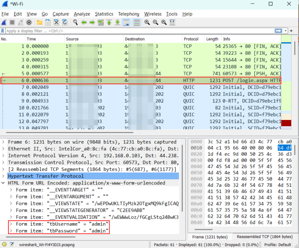
Task: Collapse HTML Form URL Encoded node
Action: point(3,183)
